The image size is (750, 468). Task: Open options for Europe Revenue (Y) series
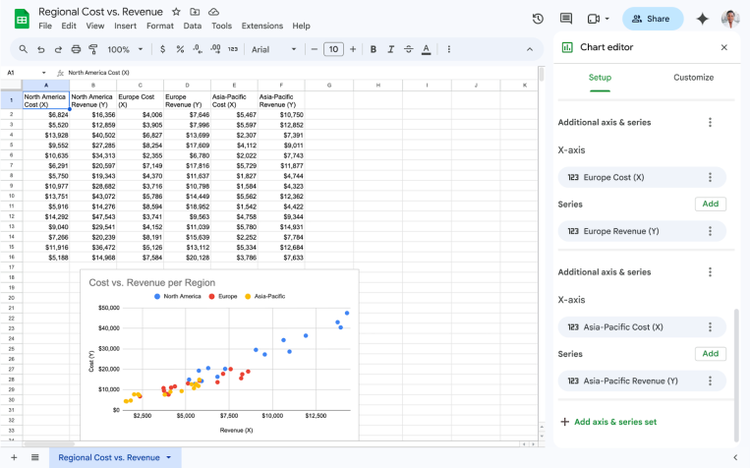coord(710,231)
